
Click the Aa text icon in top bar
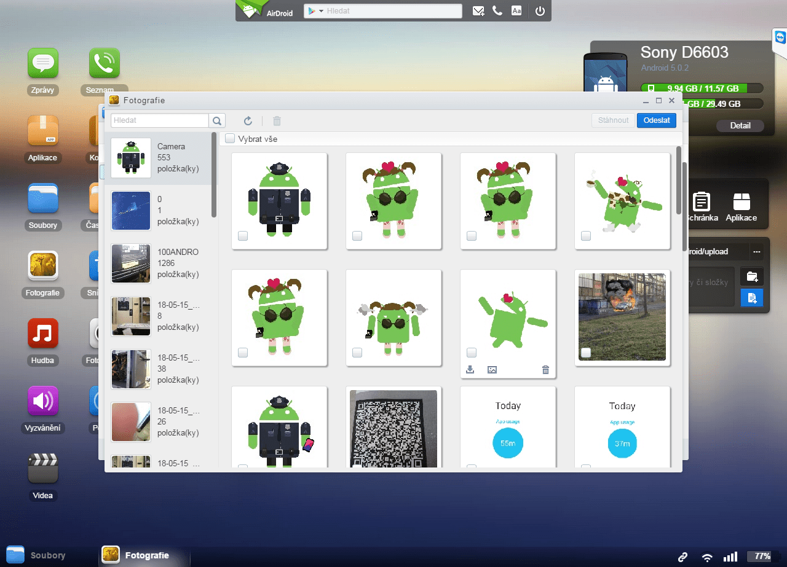click(x=517, y=11)
